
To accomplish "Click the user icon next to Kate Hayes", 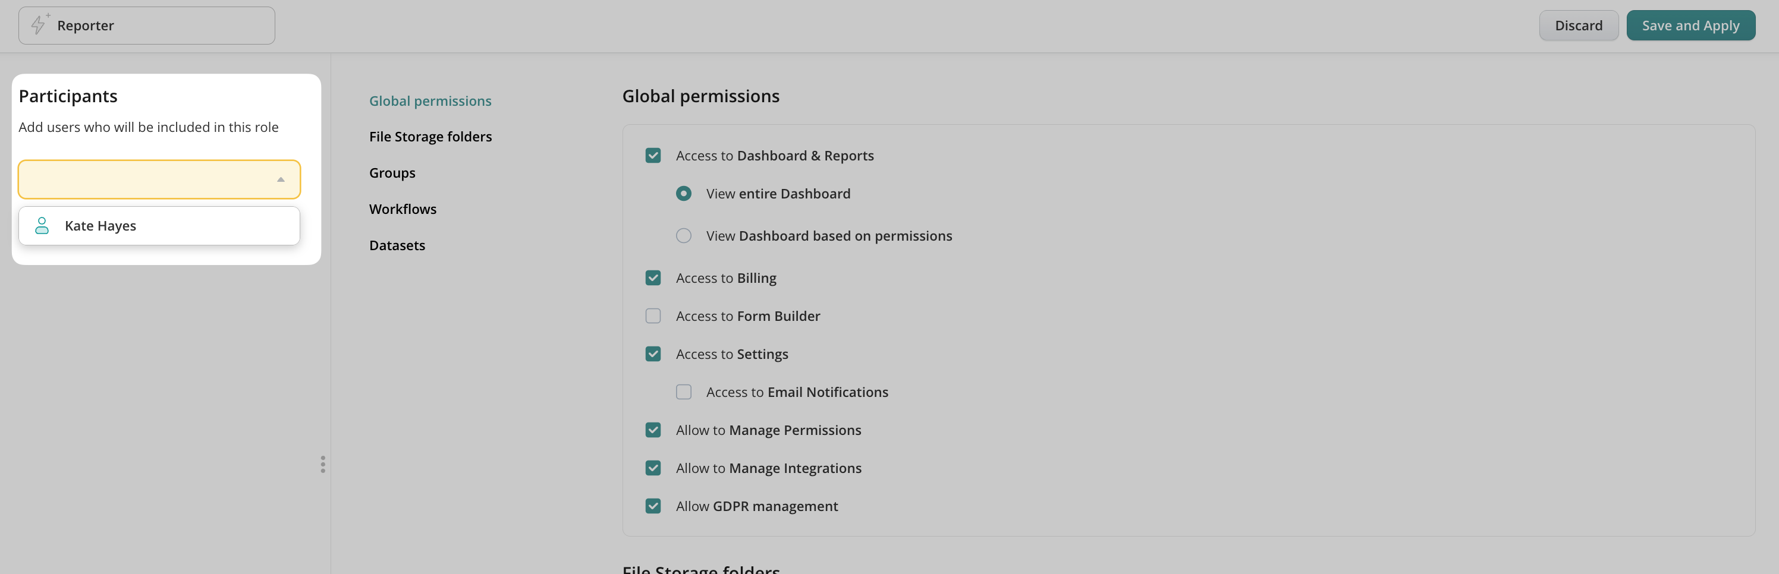I will coord(42,226).
